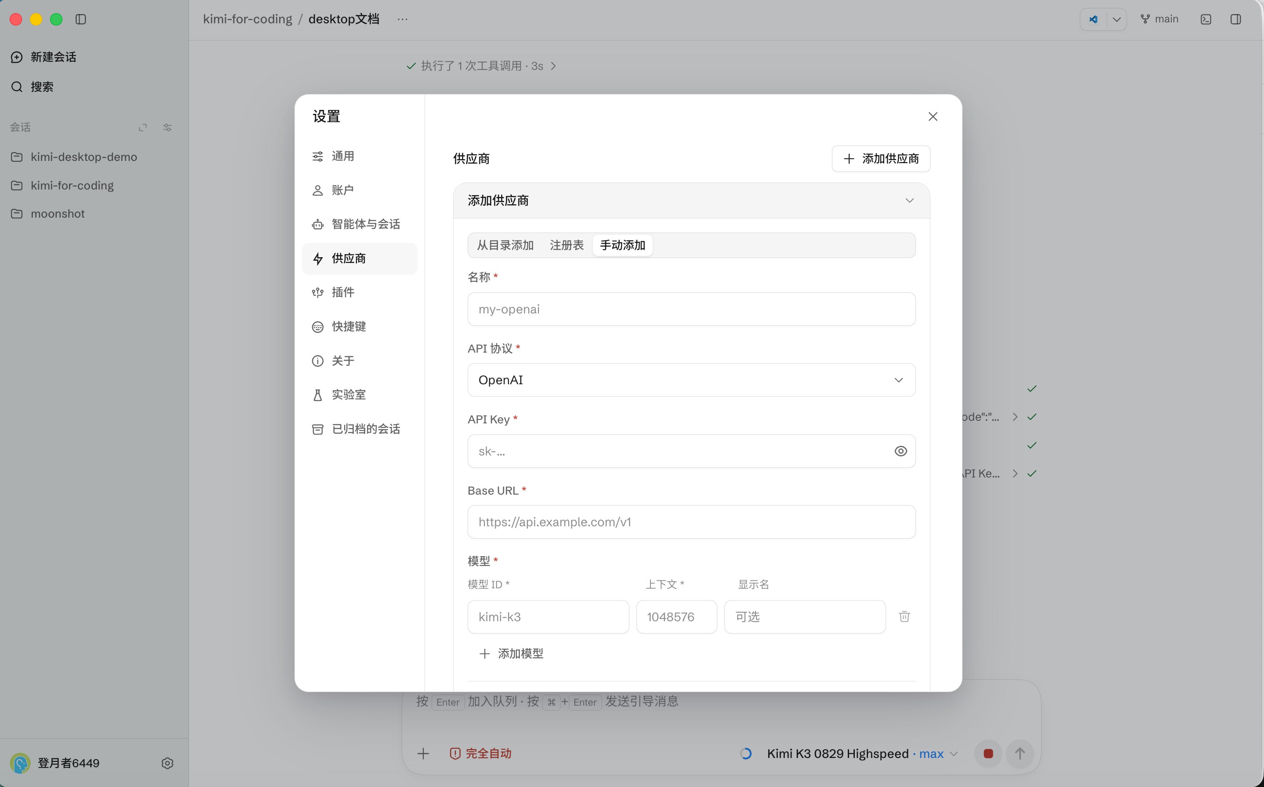This screenshot has height=787, width=1264.
Task: Switch to the 从目录添加 tab
Action: pos(505,245)
